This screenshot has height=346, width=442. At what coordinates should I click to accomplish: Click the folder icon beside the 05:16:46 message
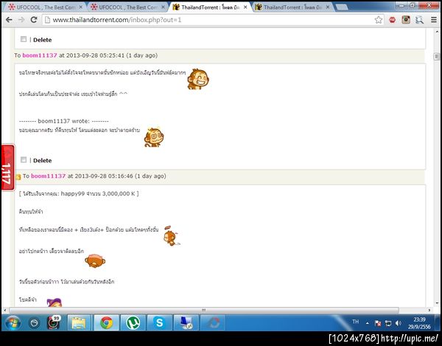[18, 177]
